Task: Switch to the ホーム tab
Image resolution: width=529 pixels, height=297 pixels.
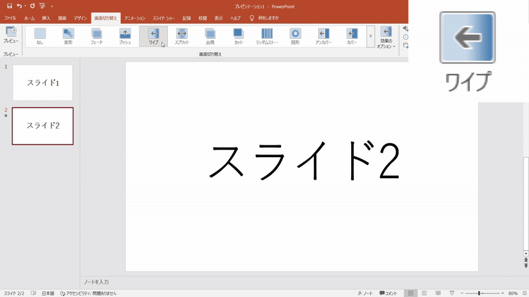Action: tap(29, 18)
